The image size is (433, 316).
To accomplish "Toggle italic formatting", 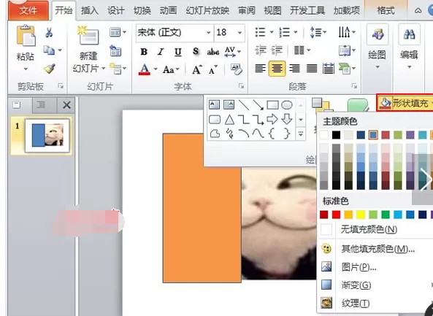I will pyautogui.click(x=161, y=52).
